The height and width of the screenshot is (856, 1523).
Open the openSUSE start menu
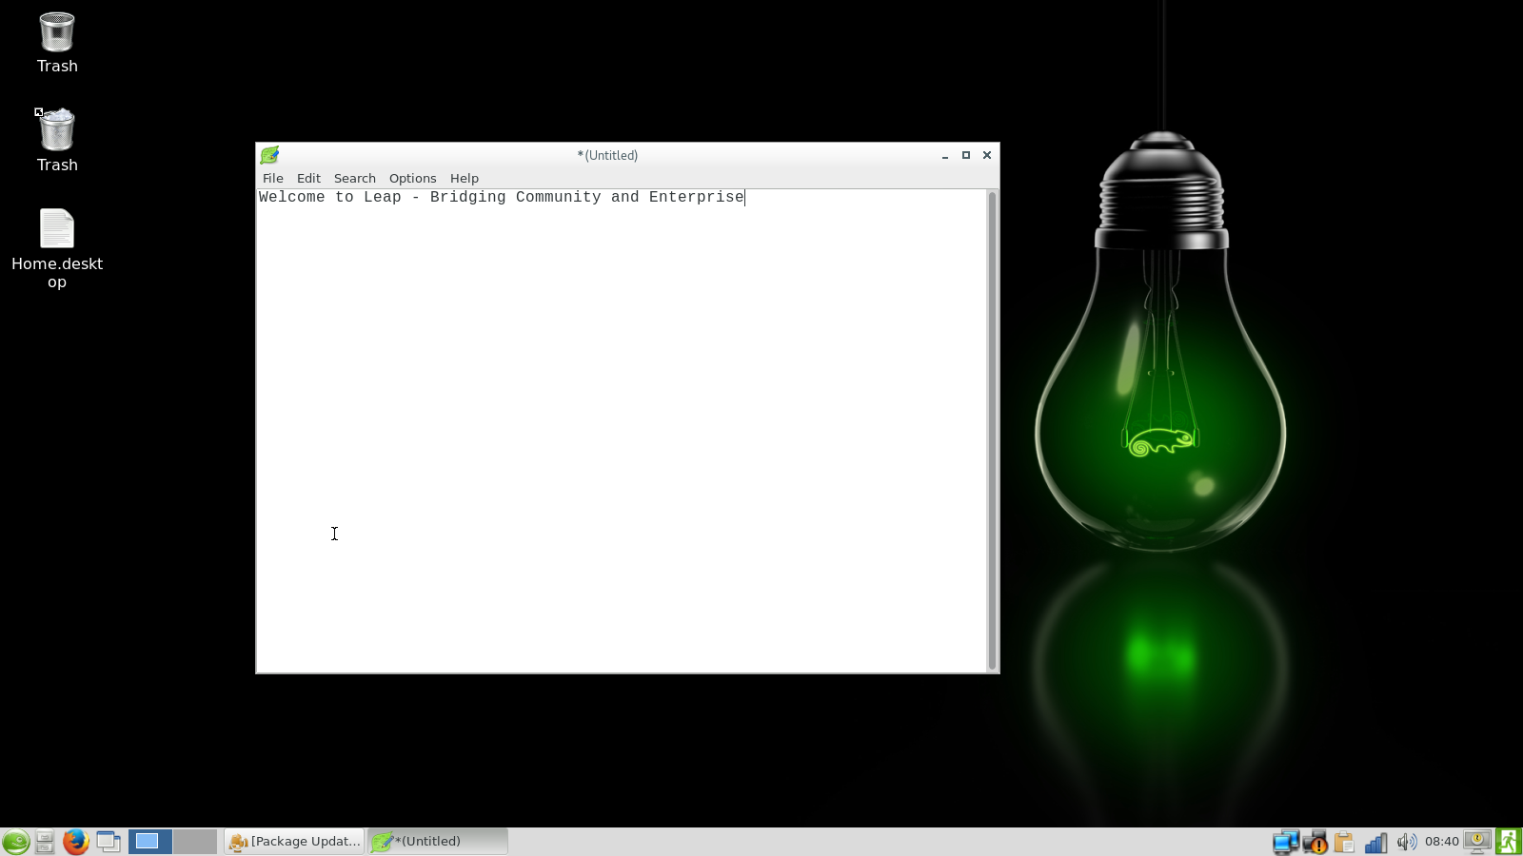click(15, 842)
